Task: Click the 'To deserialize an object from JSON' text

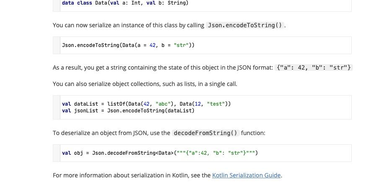Action: click(111, 133)
